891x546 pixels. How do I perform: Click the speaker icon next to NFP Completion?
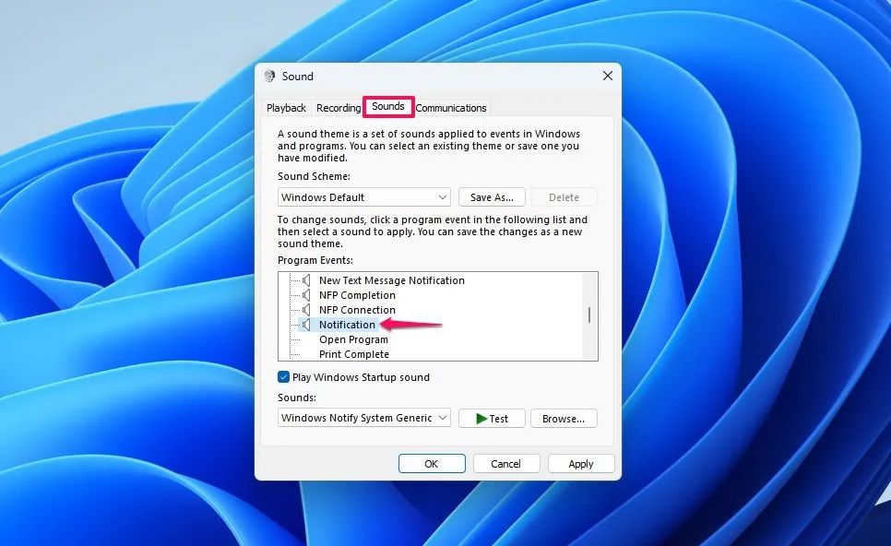305,295
